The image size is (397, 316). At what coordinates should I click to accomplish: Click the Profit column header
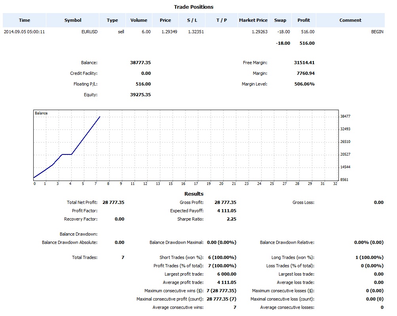click(304, 20)
